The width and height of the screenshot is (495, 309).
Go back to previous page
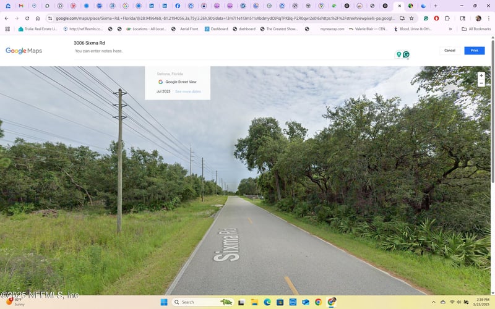pos(6,19)
